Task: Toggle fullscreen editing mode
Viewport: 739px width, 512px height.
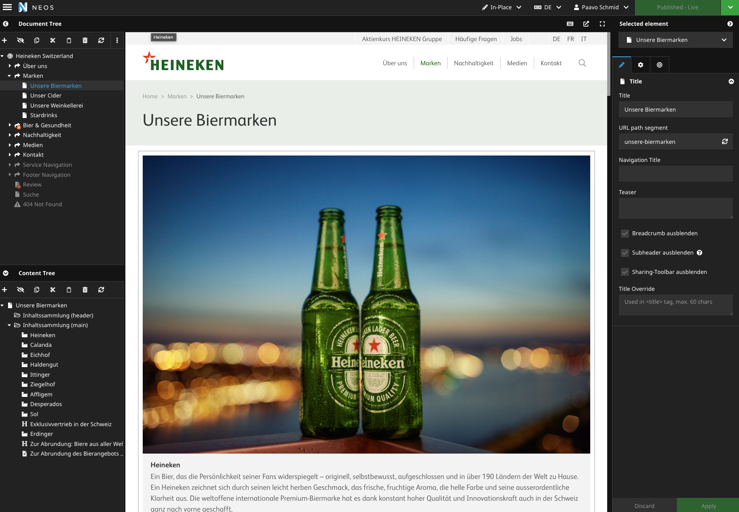Action: point(602,24)
